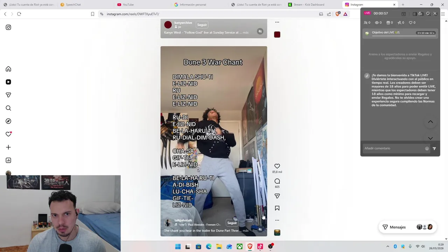Open more options for the Dune 3 reel
448x252 pixels.
(277, 220)
